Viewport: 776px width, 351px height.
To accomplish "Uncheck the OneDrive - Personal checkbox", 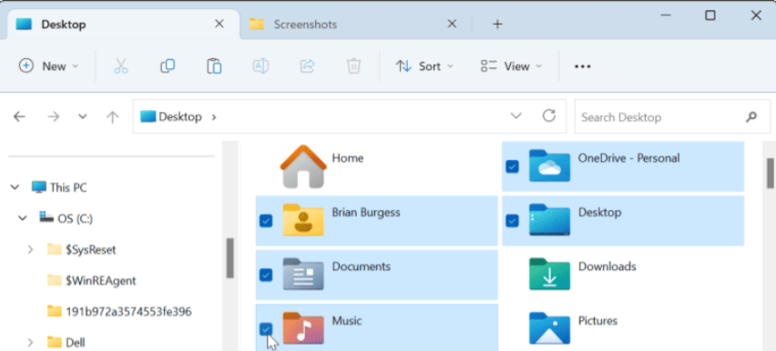I will 512,166.
